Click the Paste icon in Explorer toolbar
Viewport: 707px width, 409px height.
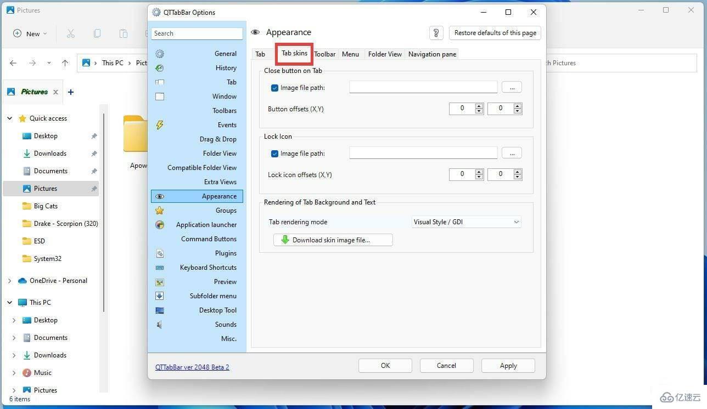124,33
